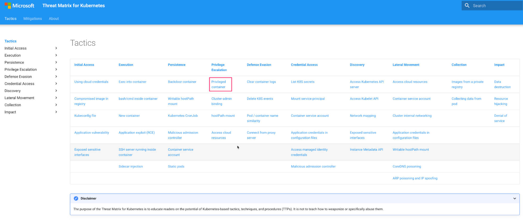Open Lateral Movement column header
Screen dimensions: 523x220
pyautogui.click(x=406, y=65)
